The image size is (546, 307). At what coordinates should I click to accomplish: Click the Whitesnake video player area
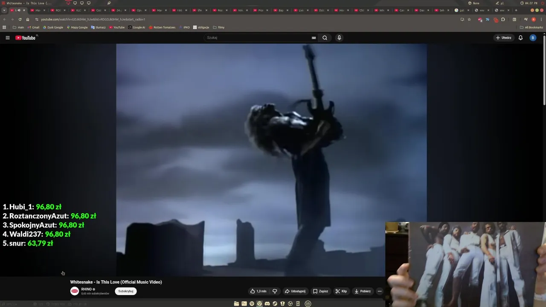(271, 160)
